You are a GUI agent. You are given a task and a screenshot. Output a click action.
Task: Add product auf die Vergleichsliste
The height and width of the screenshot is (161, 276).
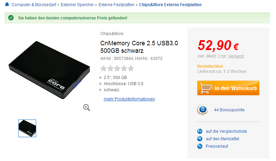click(x=226, y=131)
